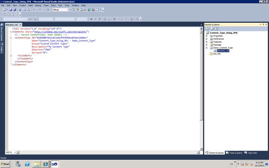Viewport: 269px width, 168px height.
Task: Select key.snk file in Solution Explorer
Action: [217, 54]
